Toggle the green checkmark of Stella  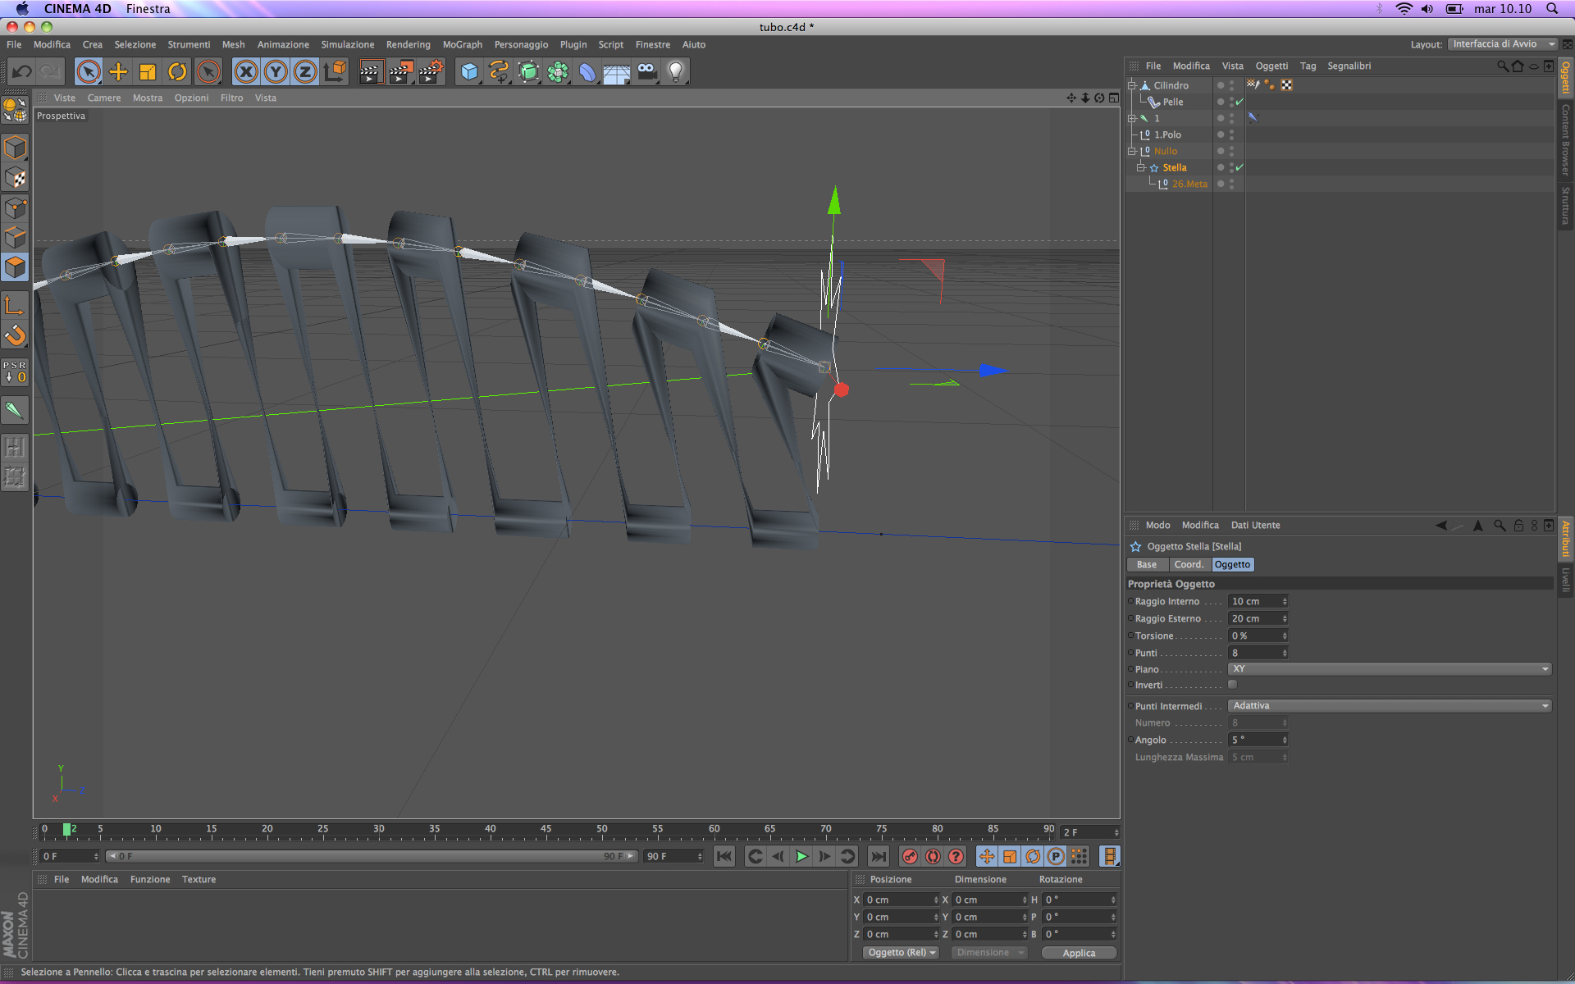click(x=1239, y=167)
